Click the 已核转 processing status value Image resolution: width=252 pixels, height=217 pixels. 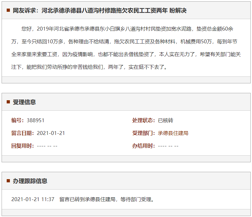[x=165, y=120]
